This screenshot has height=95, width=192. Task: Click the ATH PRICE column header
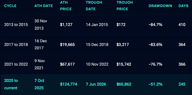66,6
